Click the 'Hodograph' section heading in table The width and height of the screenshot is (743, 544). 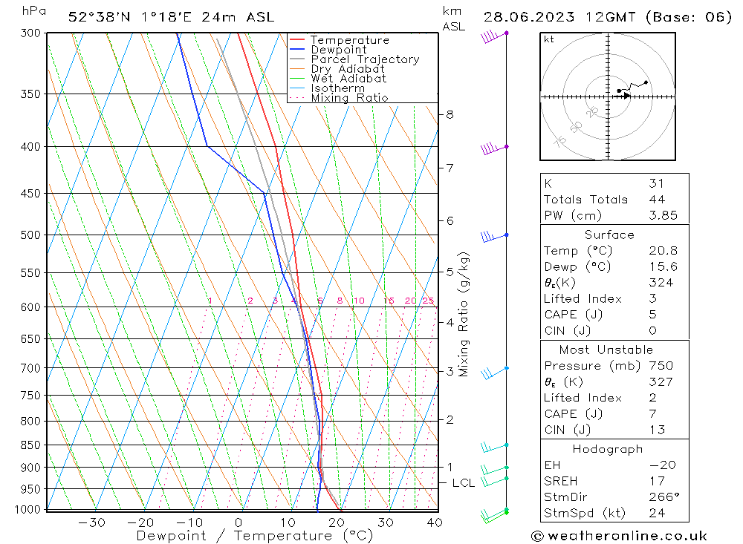coord(608,449)
